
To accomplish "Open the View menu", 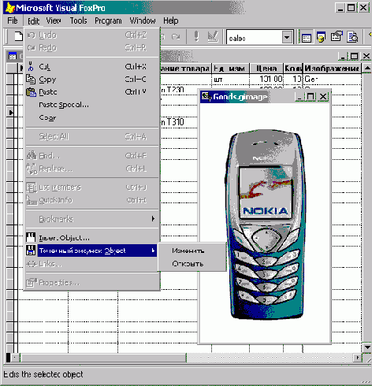I will click(54, 20).
